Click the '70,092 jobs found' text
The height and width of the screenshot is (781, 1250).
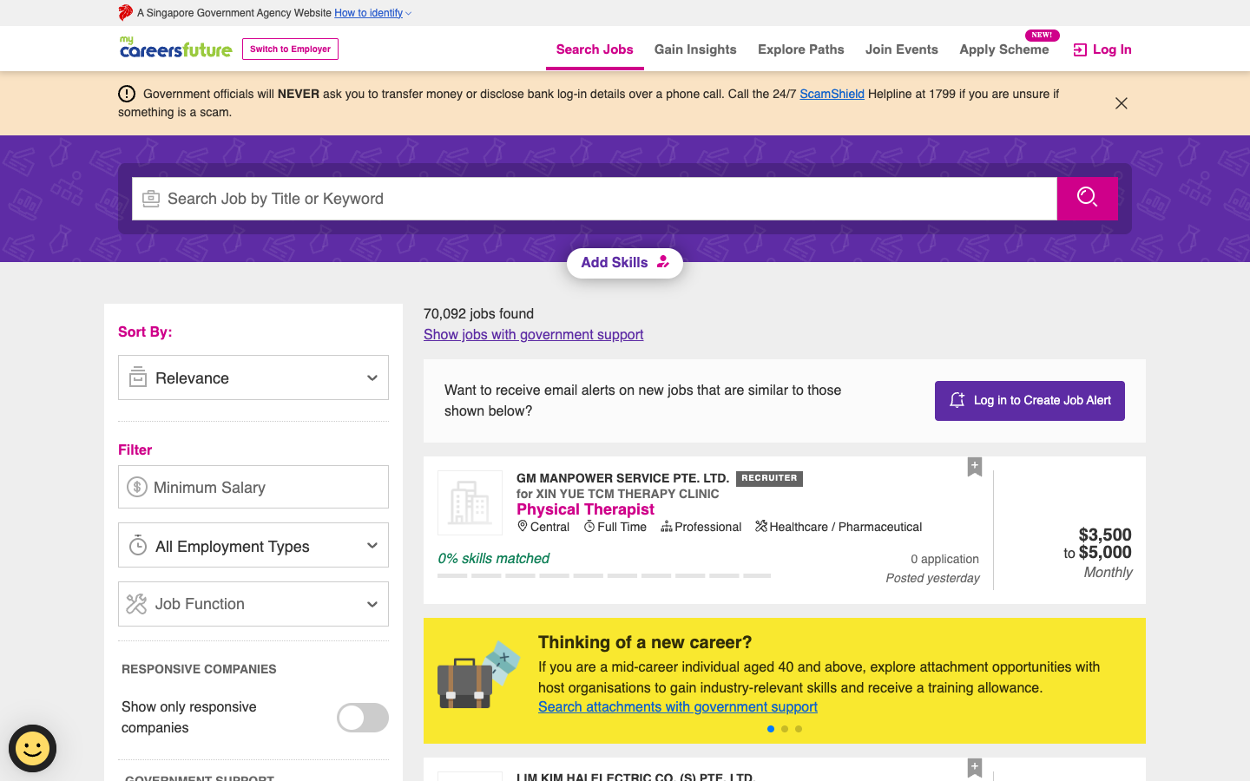point(478,313)
